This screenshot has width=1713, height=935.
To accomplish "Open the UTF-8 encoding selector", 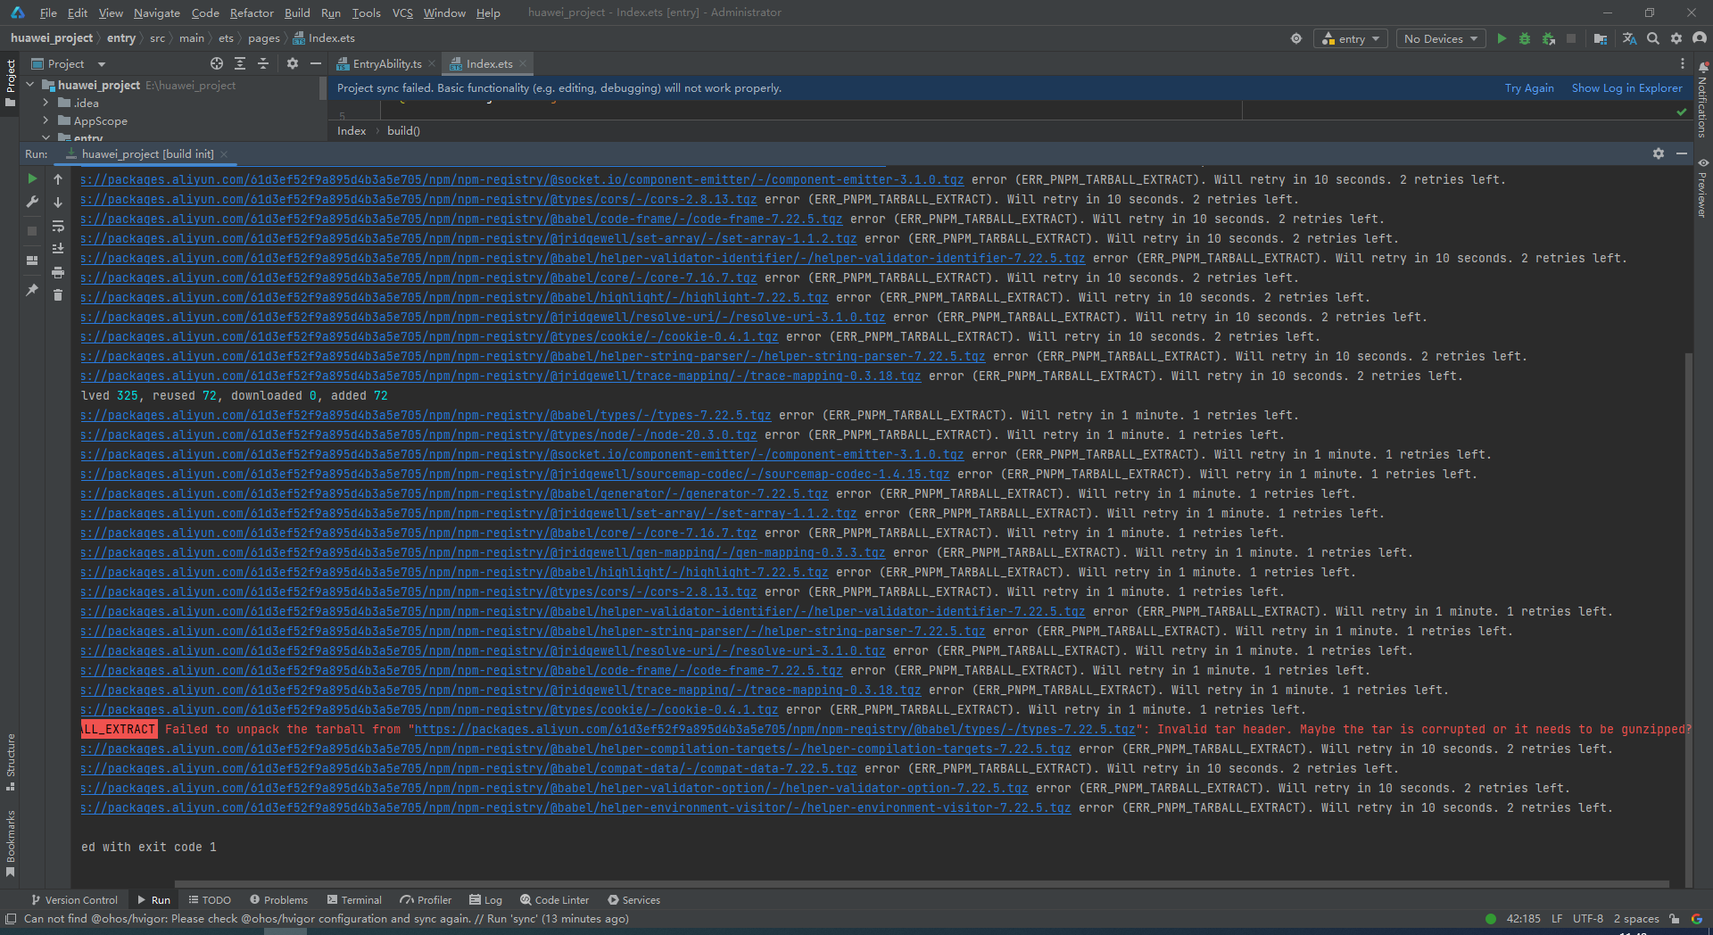I will [x=1587, y=918].
